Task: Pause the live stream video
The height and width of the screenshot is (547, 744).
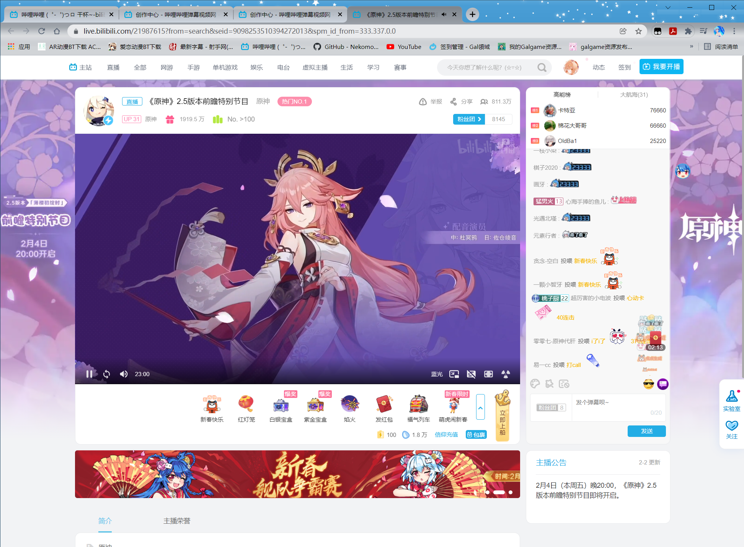Action: [x=89, y=374]
